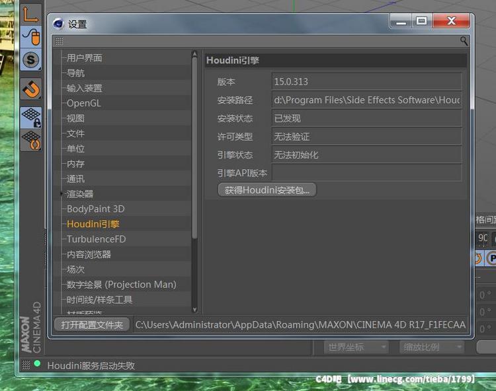This screenshot has height=391, width=496.
Task: Open 通讯 settings category
Action: pos(75,179)
